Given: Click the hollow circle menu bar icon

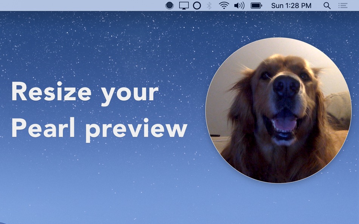Looking at the screenshot, I should [197, 6].
